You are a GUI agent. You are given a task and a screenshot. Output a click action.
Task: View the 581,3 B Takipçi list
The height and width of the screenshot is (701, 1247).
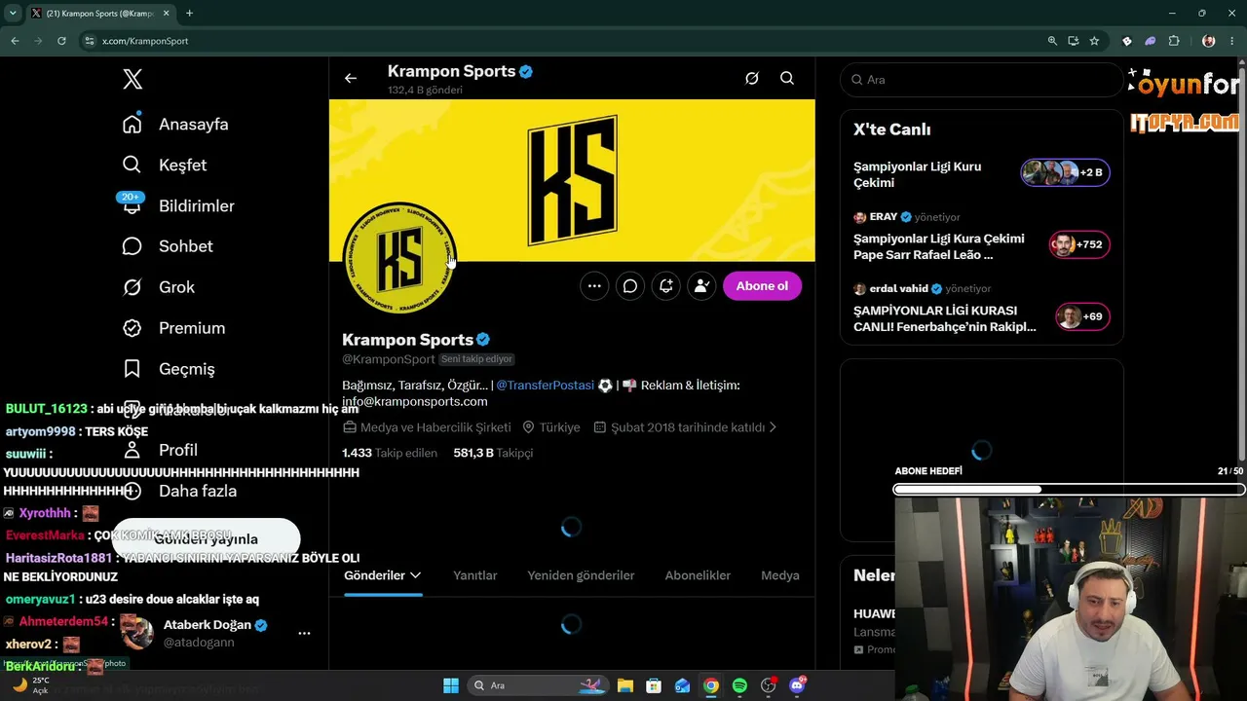tap(493, 453)
